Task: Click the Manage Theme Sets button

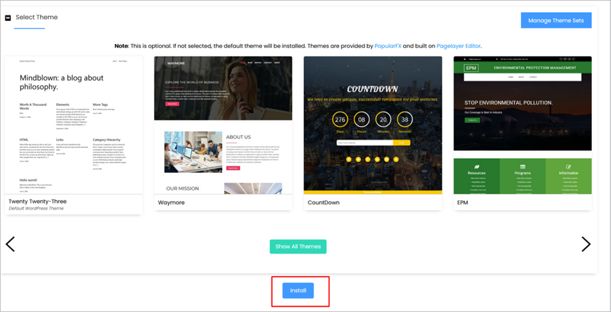Action: (x=556, y=20)
